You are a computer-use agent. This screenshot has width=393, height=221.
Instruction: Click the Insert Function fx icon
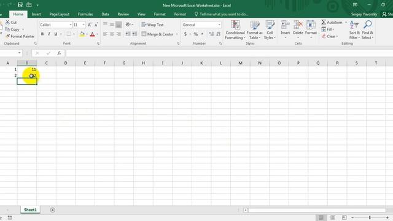(x=59, y=53)
